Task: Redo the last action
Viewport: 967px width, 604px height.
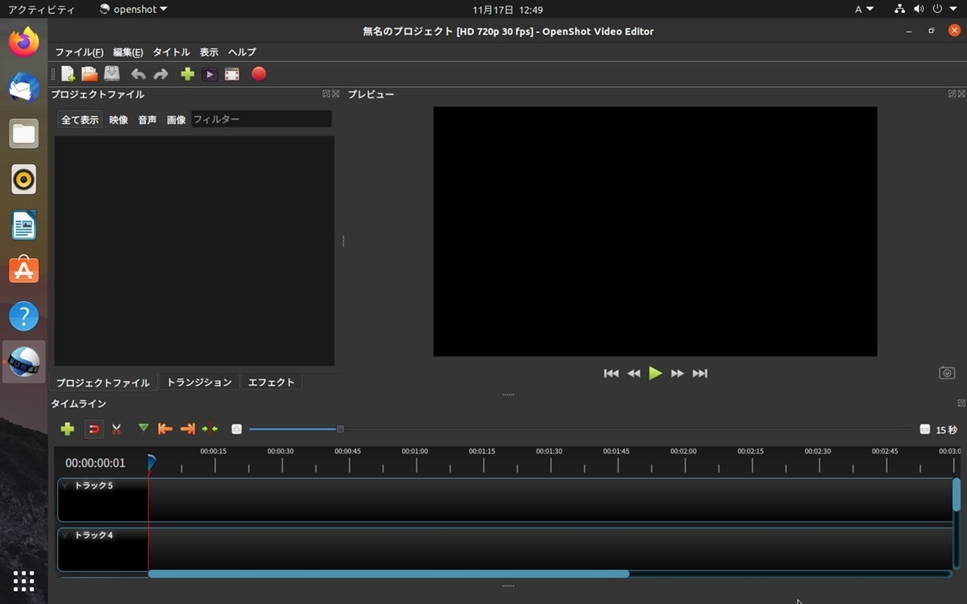Action: (x=160, y=74)
